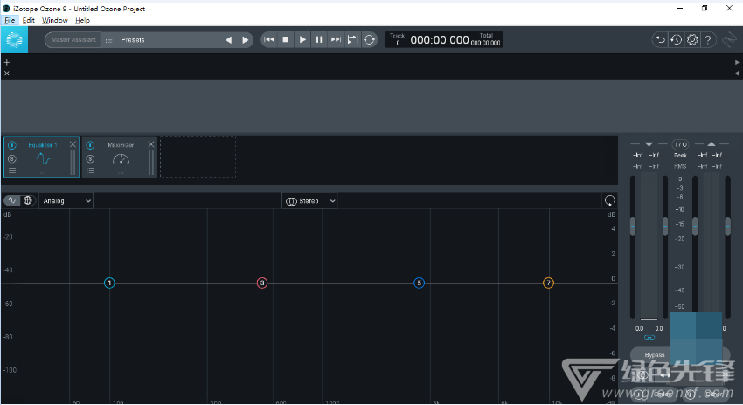Pause playback
This screenshot has width=743, height=405.
click(x=319, y=40)
